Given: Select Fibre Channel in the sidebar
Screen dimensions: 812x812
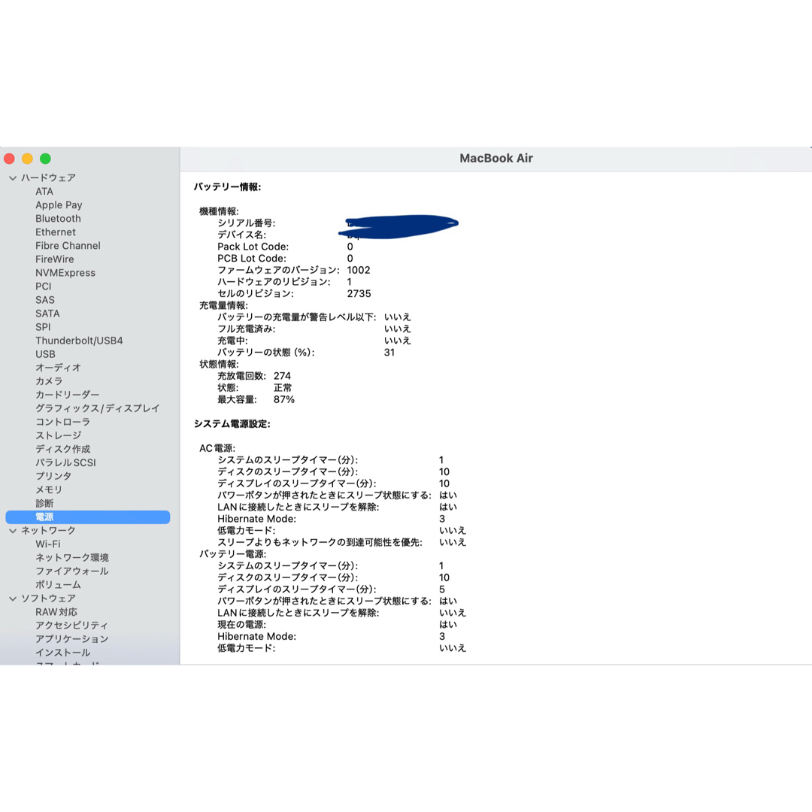Looking at the screenshot, I should tap(68, 245).
